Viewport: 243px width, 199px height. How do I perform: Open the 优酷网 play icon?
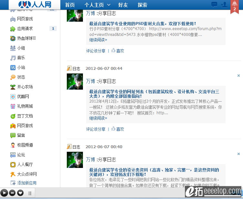click(x=13, y=97)
